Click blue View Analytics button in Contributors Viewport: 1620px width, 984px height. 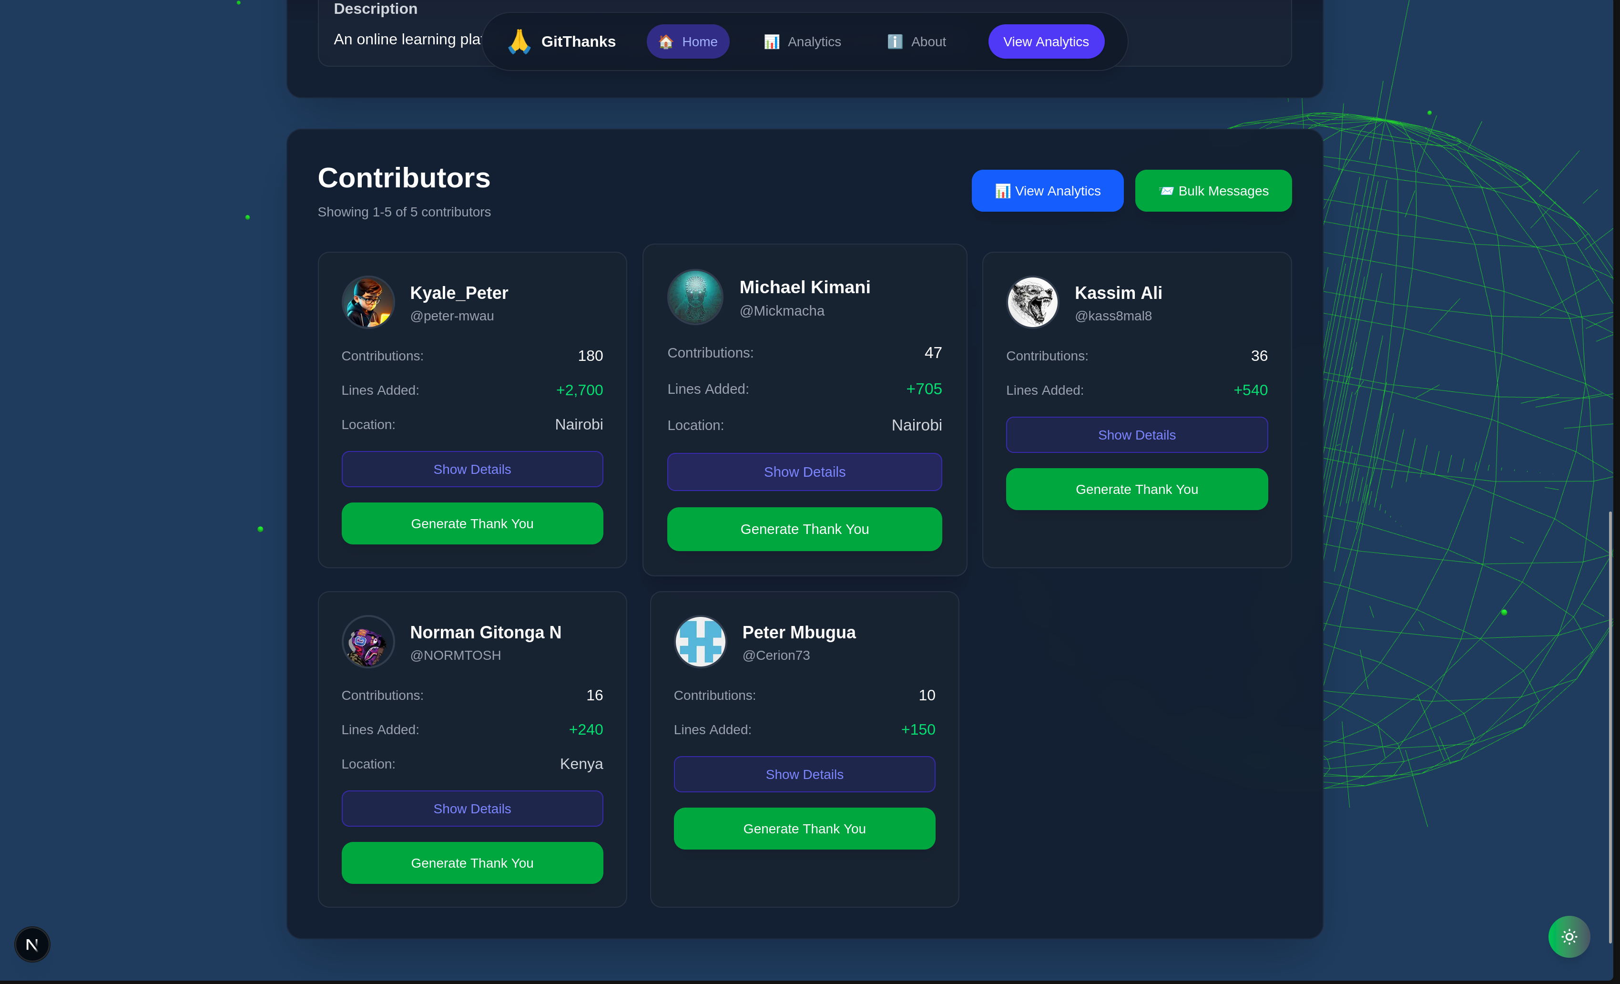coord(1047,191)
